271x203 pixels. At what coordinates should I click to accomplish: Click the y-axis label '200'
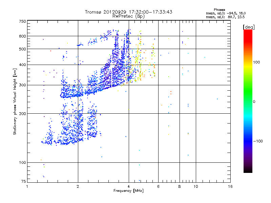coord(22,114)
